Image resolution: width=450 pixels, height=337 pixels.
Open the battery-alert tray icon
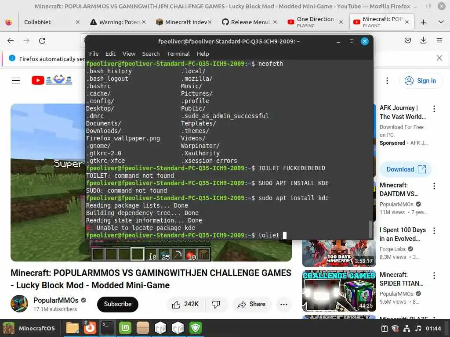pos(385,328)
